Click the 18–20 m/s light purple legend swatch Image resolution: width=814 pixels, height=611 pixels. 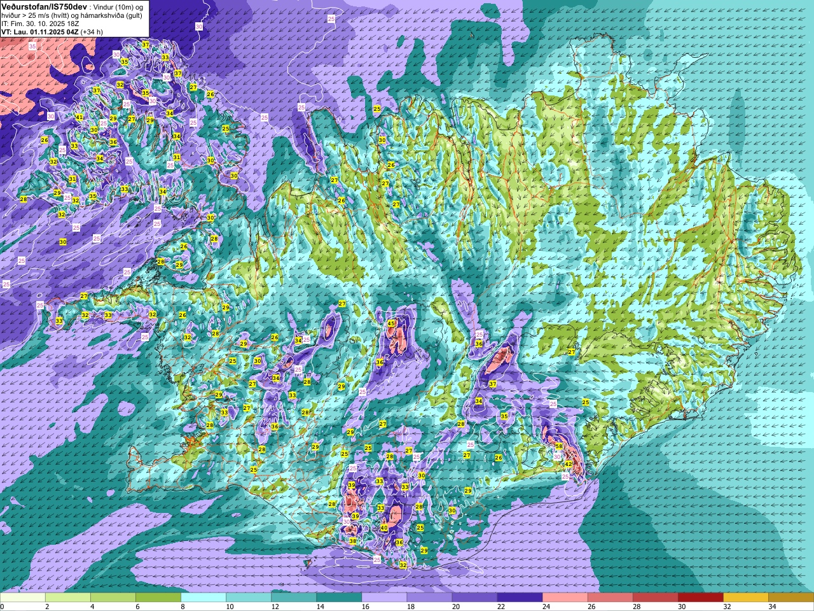(429, 598)
